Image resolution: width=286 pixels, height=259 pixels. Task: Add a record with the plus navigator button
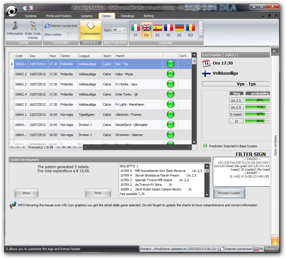point(75,147)
